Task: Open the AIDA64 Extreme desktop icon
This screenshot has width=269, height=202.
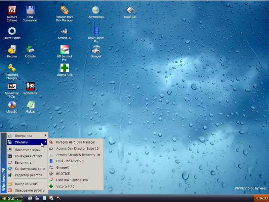Action: coord(12,14)
